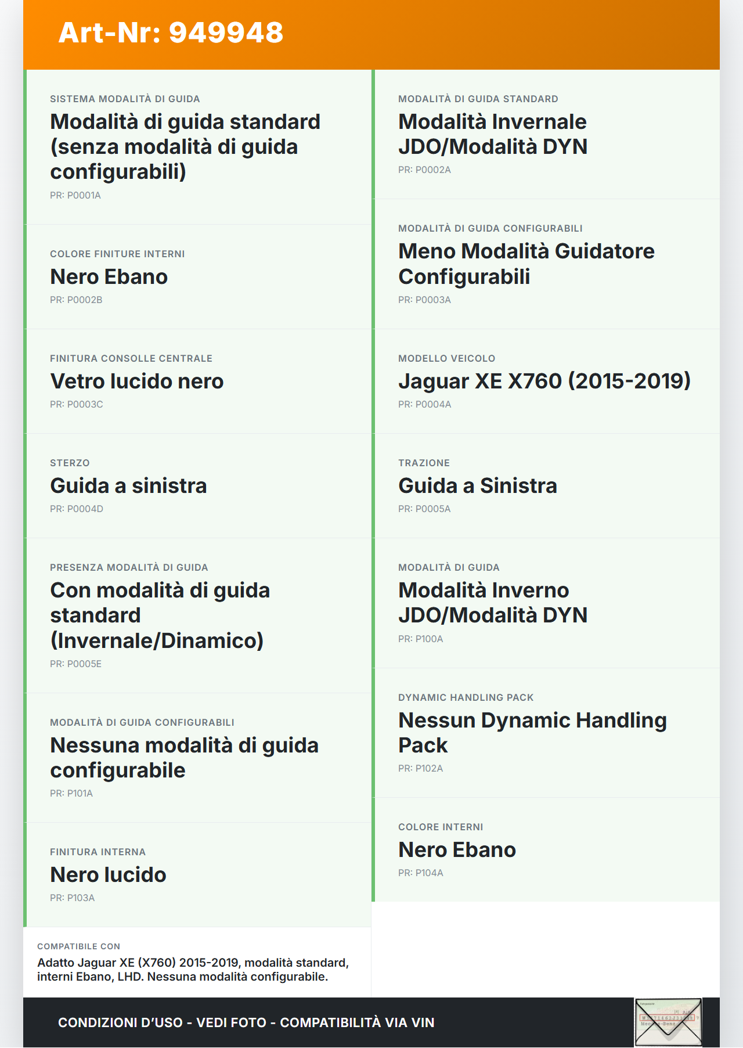Image resolution: width=743 pixels, height=1048 pixels.
Task: Click the Guida a sinistra Sterzo value
Action: 128,486
